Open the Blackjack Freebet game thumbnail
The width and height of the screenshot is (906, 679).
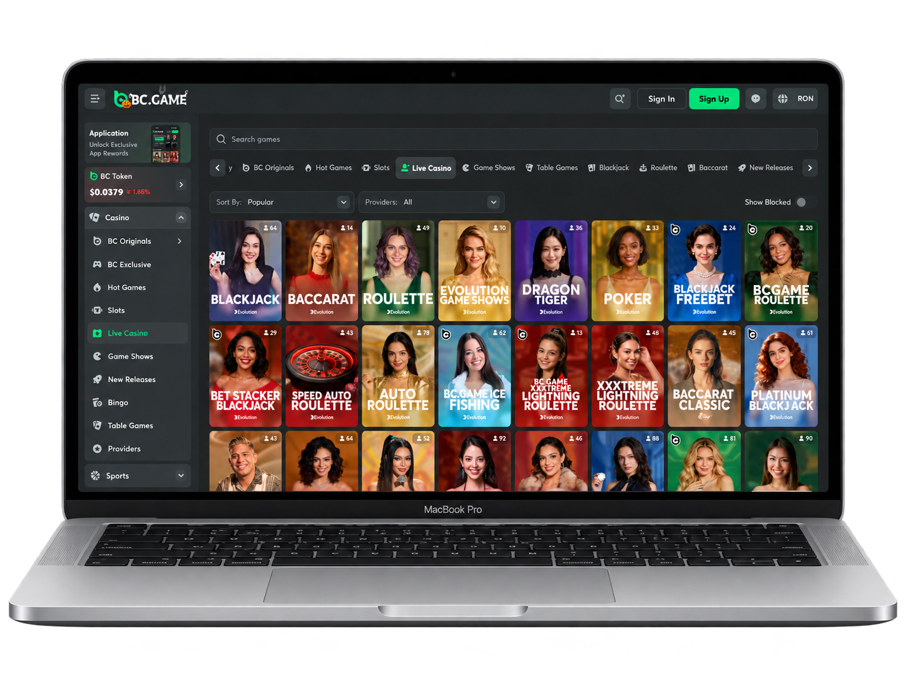click(705, 271)
